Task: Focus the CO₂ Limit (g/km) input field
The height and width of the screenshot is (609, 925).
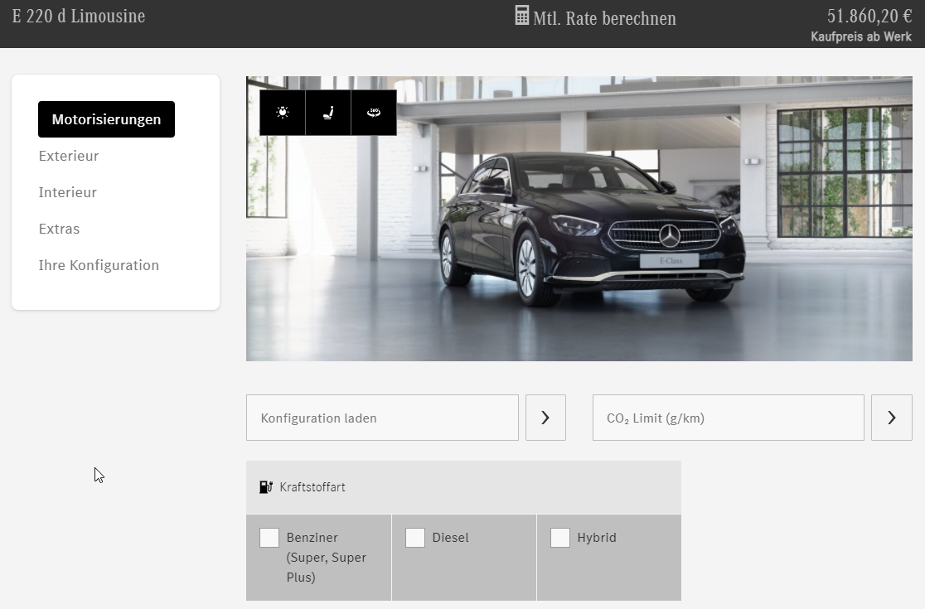Action: [x=729, y=418]
